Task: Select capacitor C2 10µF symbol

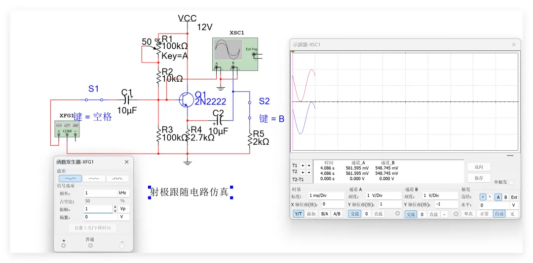Action: 219,120
